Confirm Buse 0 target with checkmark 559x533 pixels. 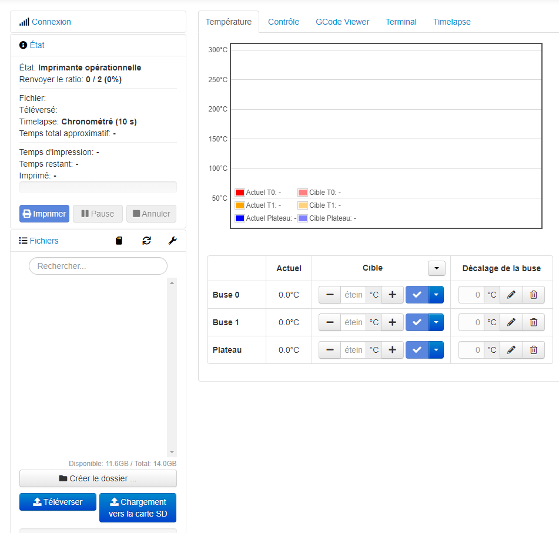(417, 295)
